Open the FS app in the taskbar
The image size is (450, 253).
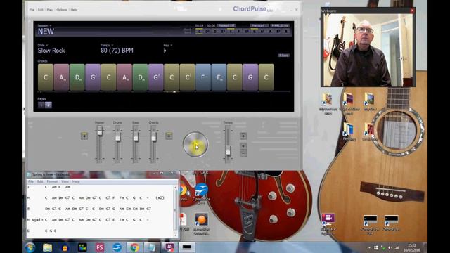(100, 247)
